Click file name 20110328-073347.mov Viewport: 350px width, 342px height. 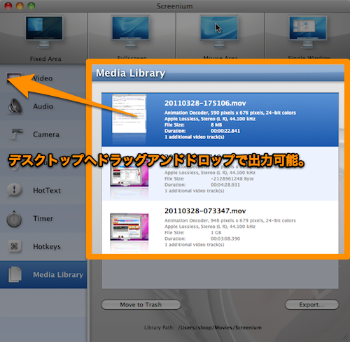(205, 211)
